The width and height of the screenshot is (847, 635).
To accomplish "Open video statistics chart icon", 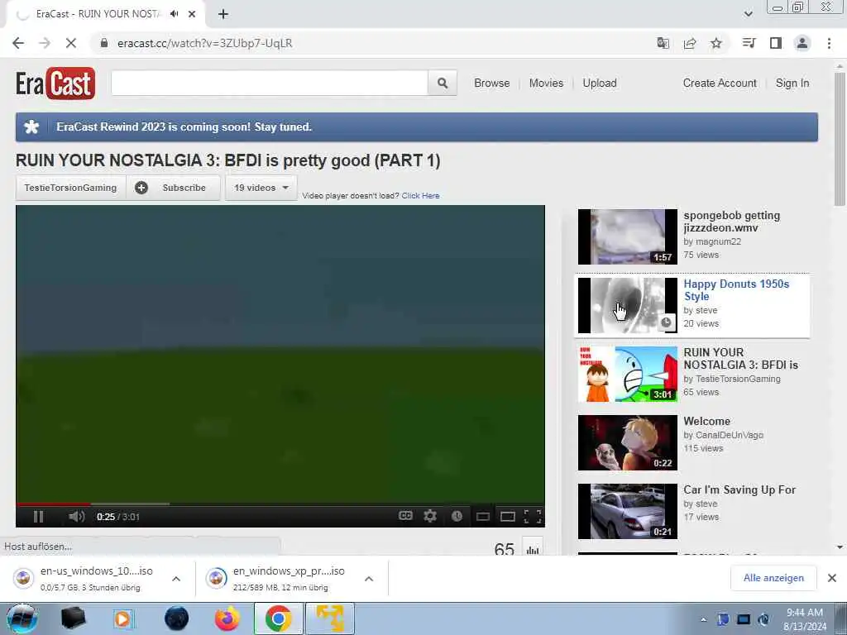I will 534,549.
